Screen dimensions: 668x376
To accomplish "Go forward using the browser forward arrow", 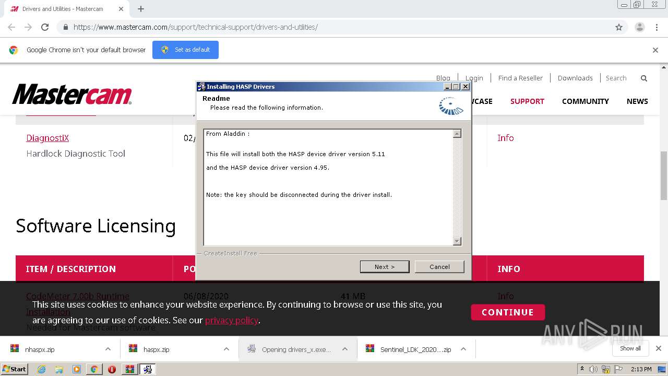I will [x=28, y=27].
